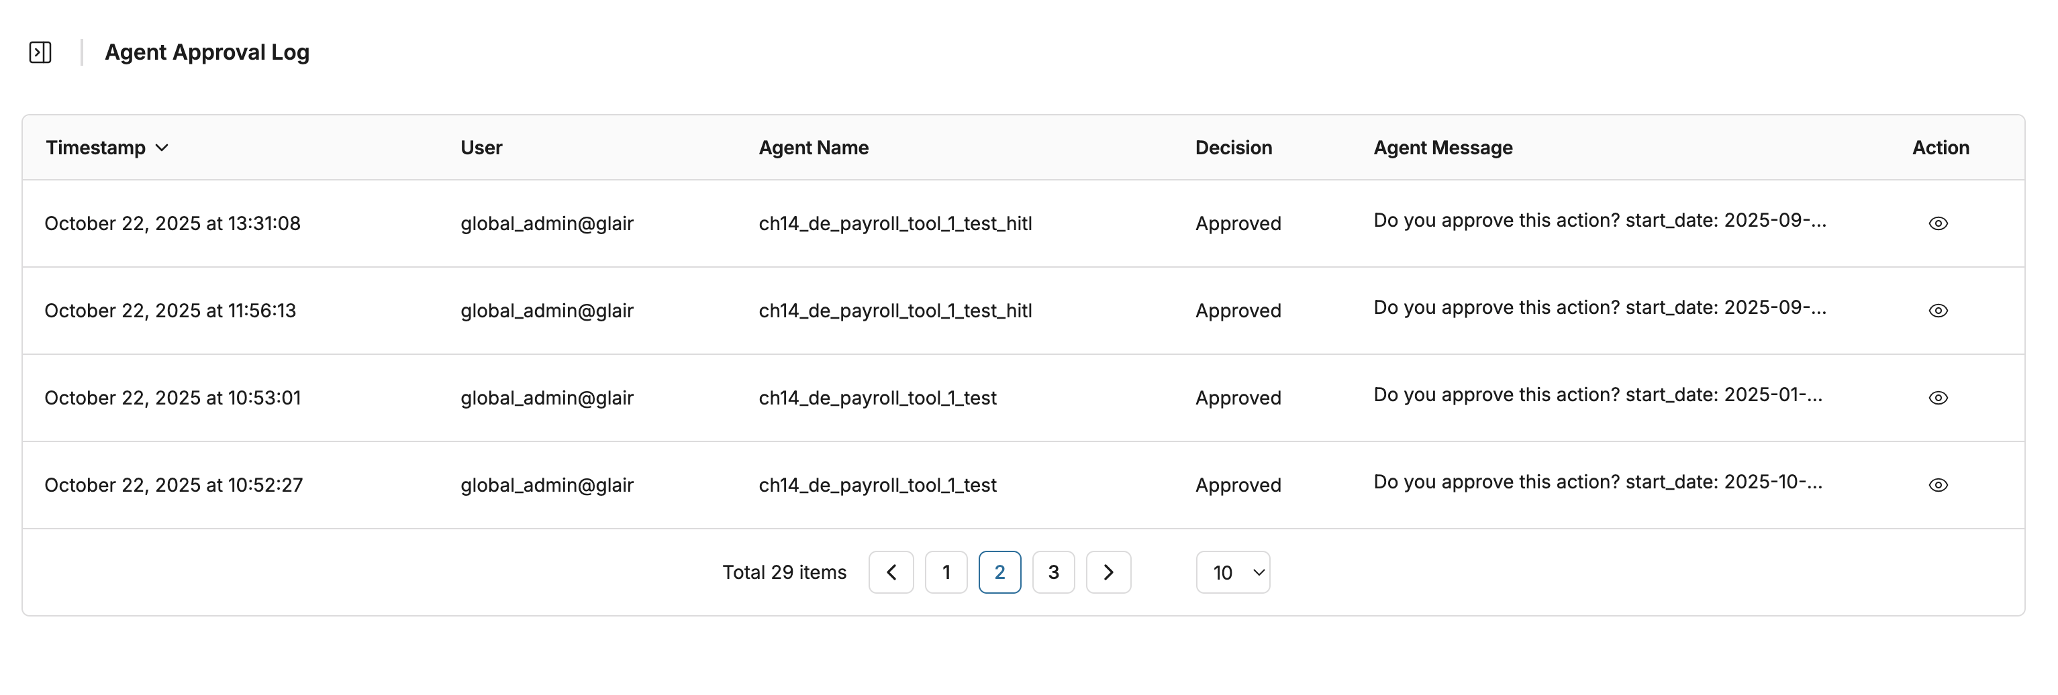This screenshot has height=695, width=2058.
Task: Go to previous page arrow
Action: [x=891, y=572]
